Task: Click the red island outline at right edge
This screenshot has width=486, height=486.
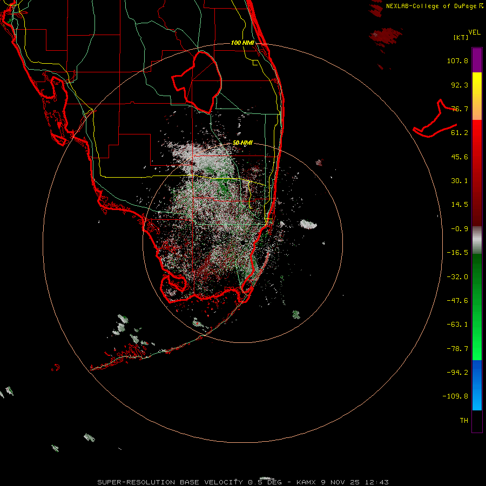Action: 435,119
